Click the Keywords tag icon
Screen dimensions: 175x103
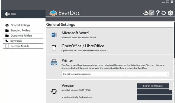[x=7, y=41]
